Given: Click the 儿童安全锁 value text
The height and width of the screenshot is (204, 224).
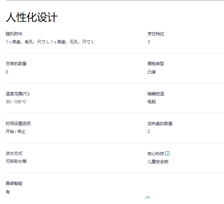Looking at the screenshot, I should pyautogui.click(x=158, y=162).
